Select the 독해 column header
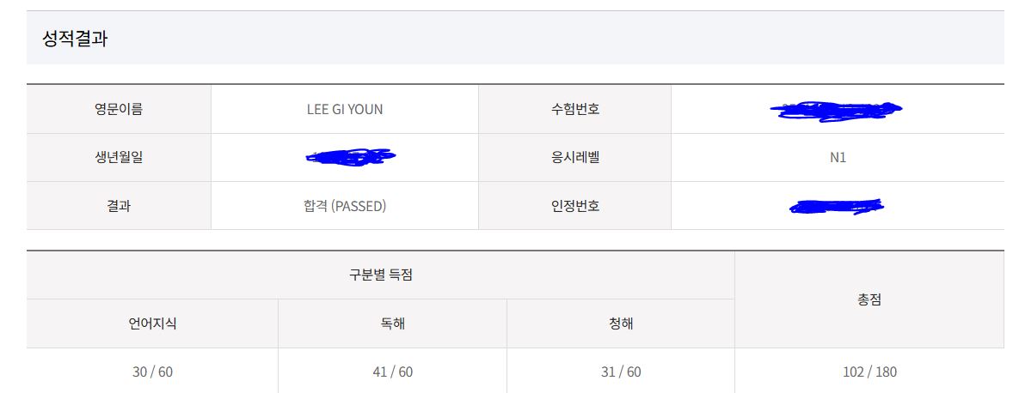 392,323
